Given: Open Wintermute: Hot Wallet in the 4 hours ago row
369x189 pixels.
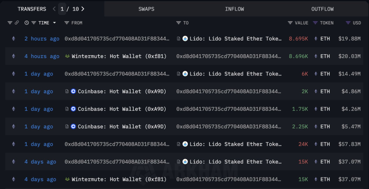Looking at the screenshot, I should [119, 56].
